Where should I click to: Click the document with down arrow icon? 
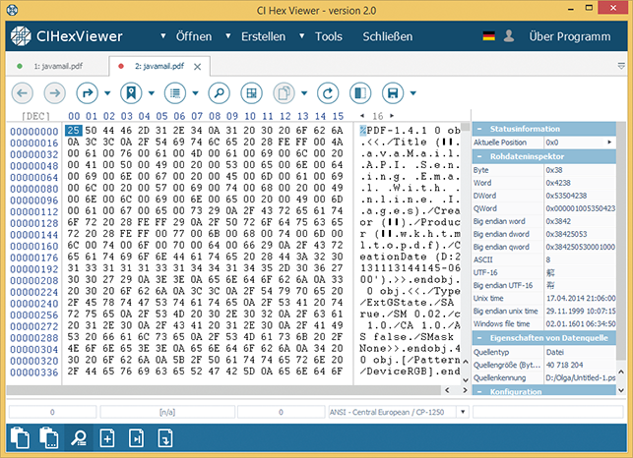point(165,437)
